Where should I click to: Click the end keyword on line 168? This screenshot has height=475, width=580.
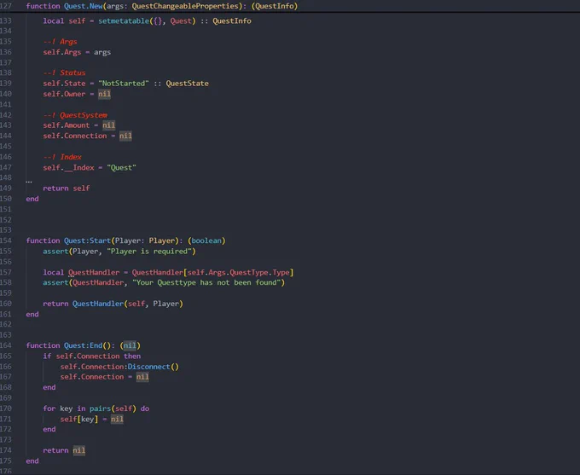(x=49, y=387)
